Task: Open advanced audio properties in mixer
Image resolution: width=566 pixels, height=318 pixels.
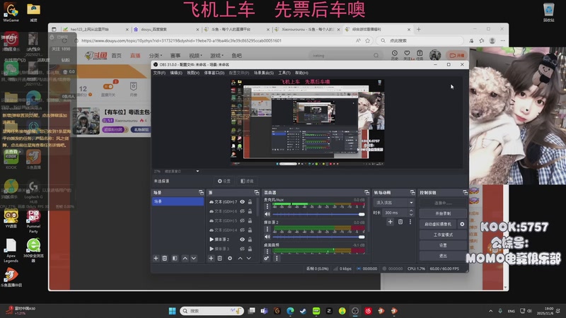Action: click(x=267, y=258)
